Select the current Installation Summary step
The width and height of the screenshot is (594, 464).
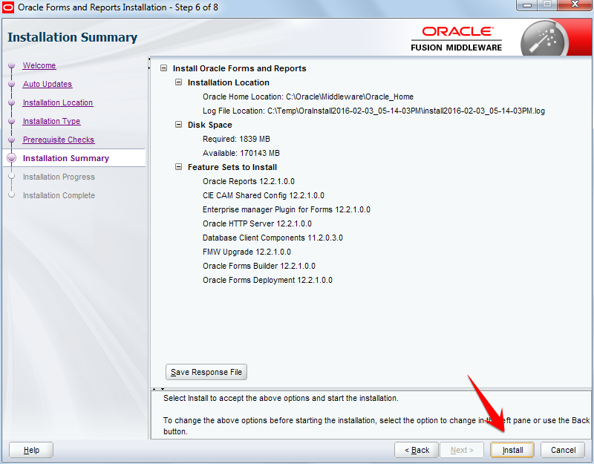click(66, 158)
